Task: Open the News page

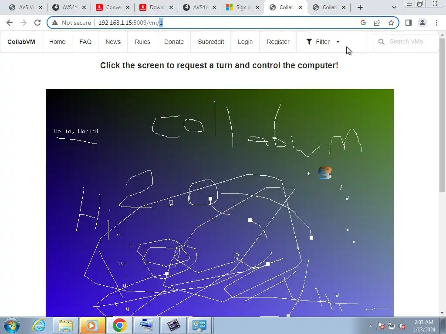Action: pyautogui.click(x=113, y=42)
